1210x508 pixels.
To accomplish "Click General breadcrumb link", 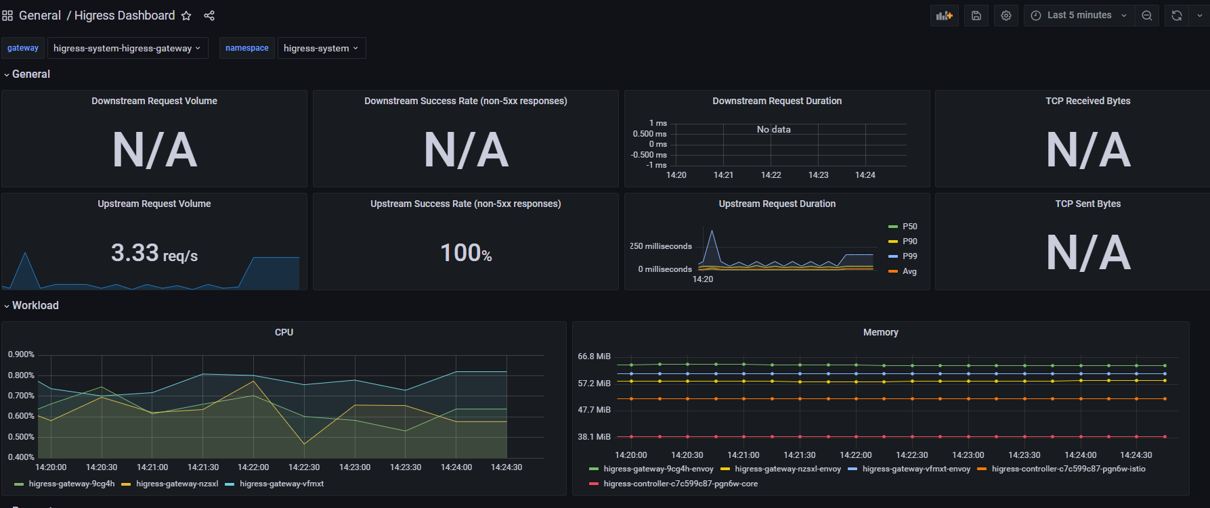I will tap(40, 16).
